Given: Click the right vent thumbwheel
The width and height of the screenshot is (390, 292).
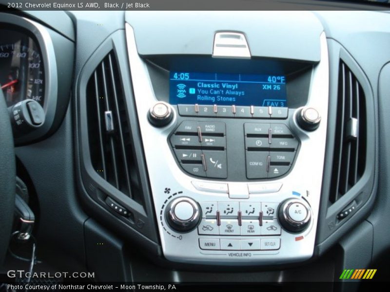Looking at the screenshot, I should point(346,212).
